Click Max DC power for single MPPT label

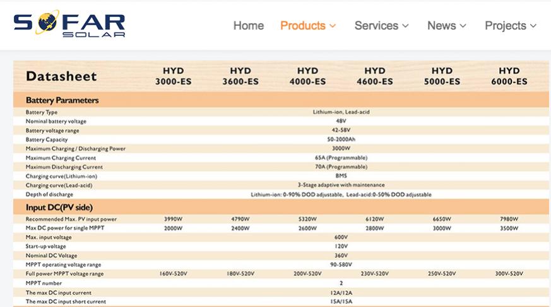pos(65,228)
